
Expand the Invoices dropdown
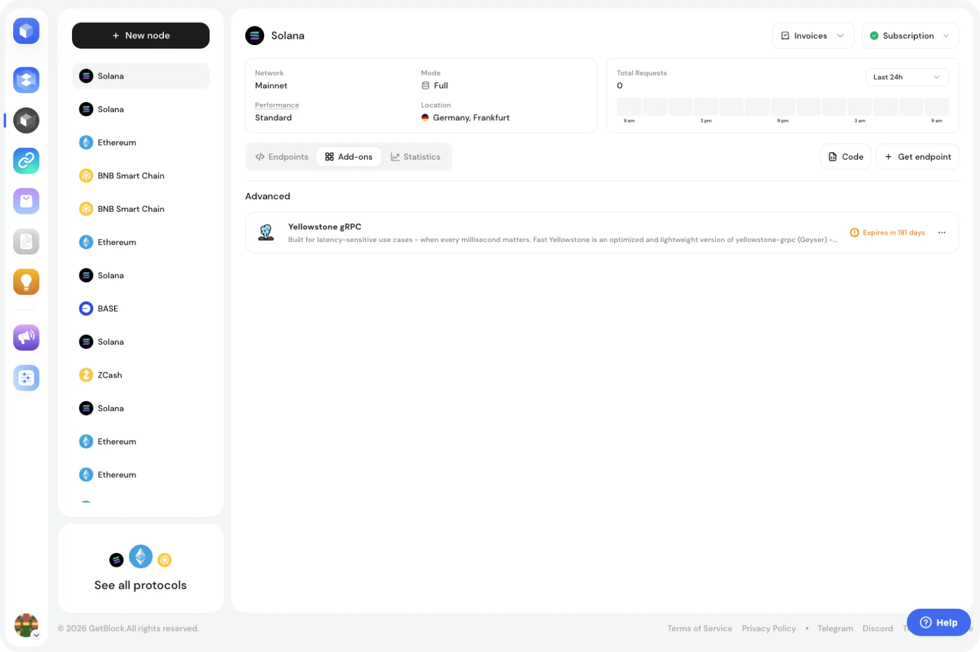812,35
